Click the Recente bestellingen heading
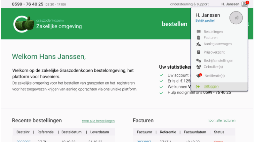The width and height of the screenshot is (254, 142). pyautogui.click(x=37, y=120)
